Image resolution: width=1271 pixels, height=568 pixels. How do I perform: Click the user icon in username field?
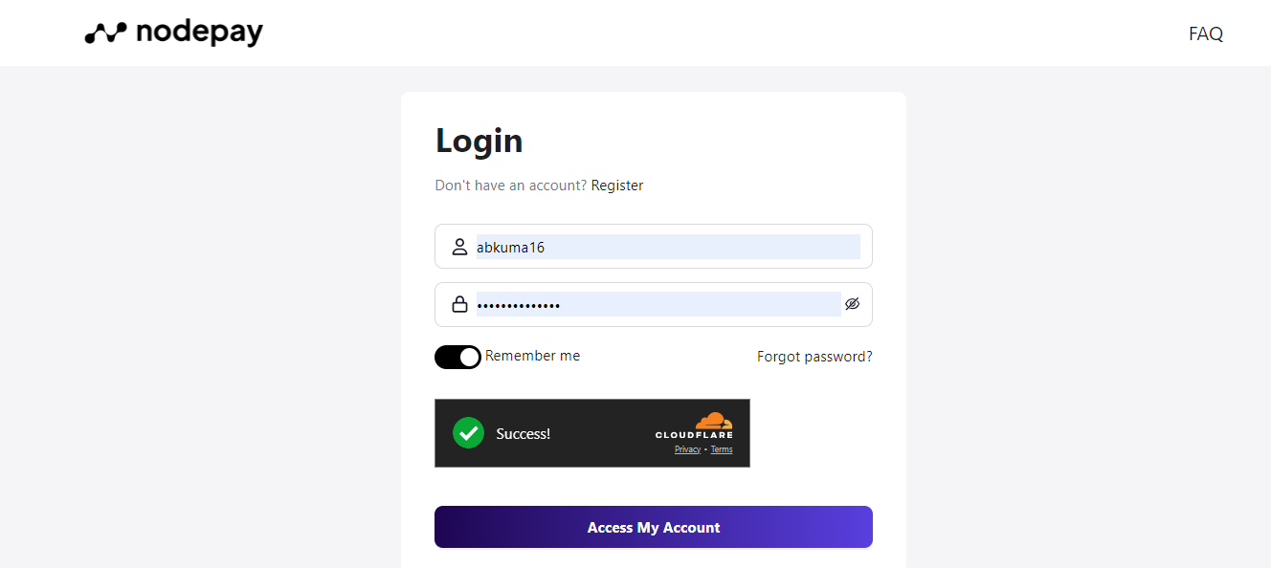coord(458,246)
